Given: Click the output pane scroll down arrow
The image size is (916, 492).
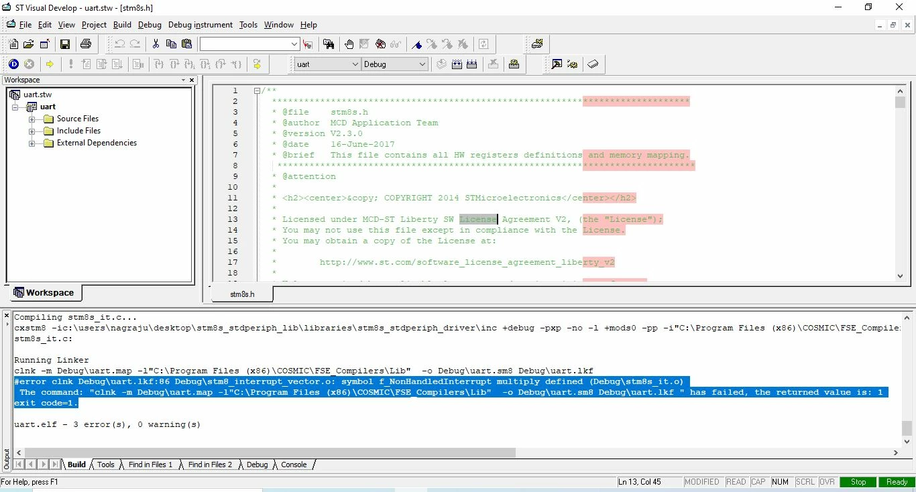Looking at the screenshot, I should coord(907,441).
